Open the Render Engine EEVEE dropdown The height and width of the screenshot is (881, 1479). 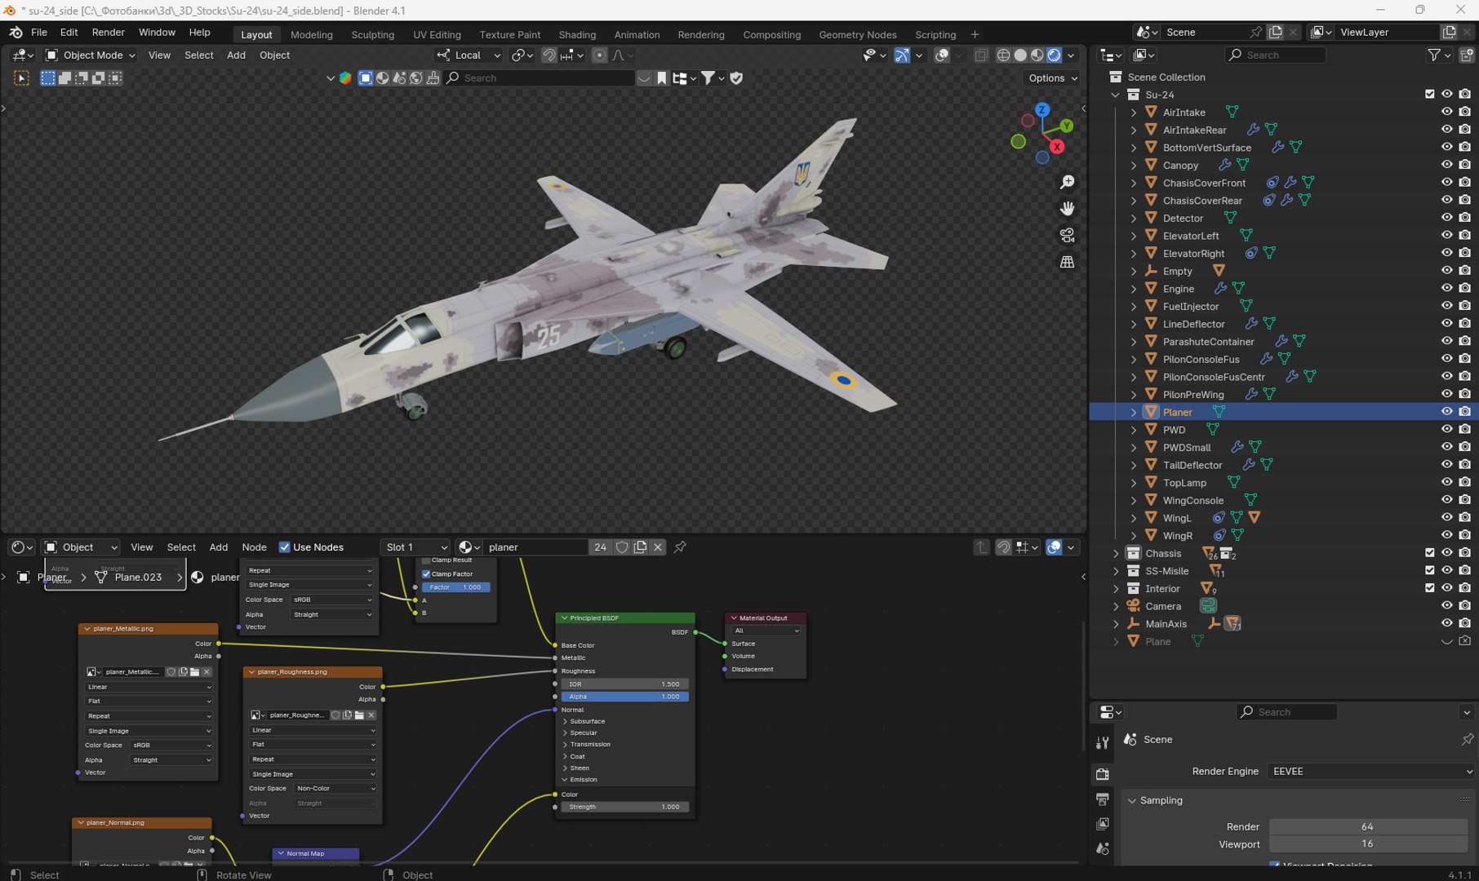pos(1371,771)
